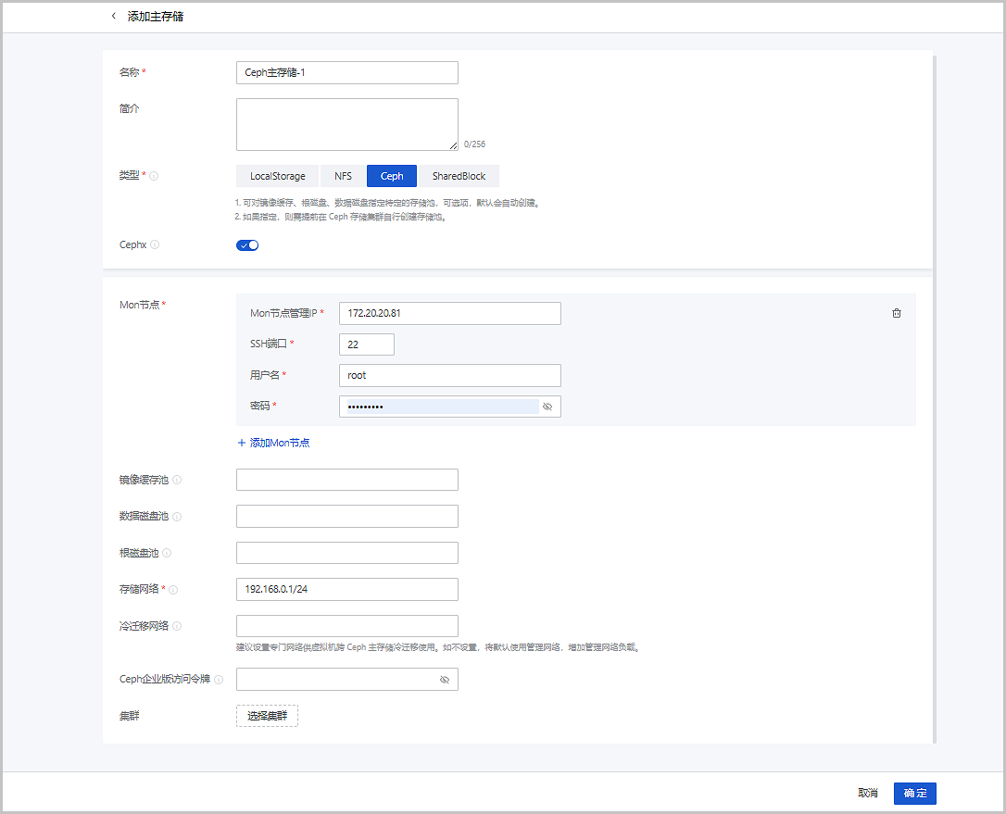Switch type to NFS
Viewport: 1006px width, 814px height.
click(x=343, y=176)
